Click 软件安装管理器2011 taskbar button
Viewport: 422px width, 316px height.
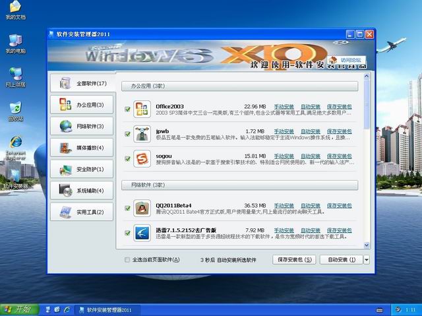pyautogui.click(x=107, y=310)
